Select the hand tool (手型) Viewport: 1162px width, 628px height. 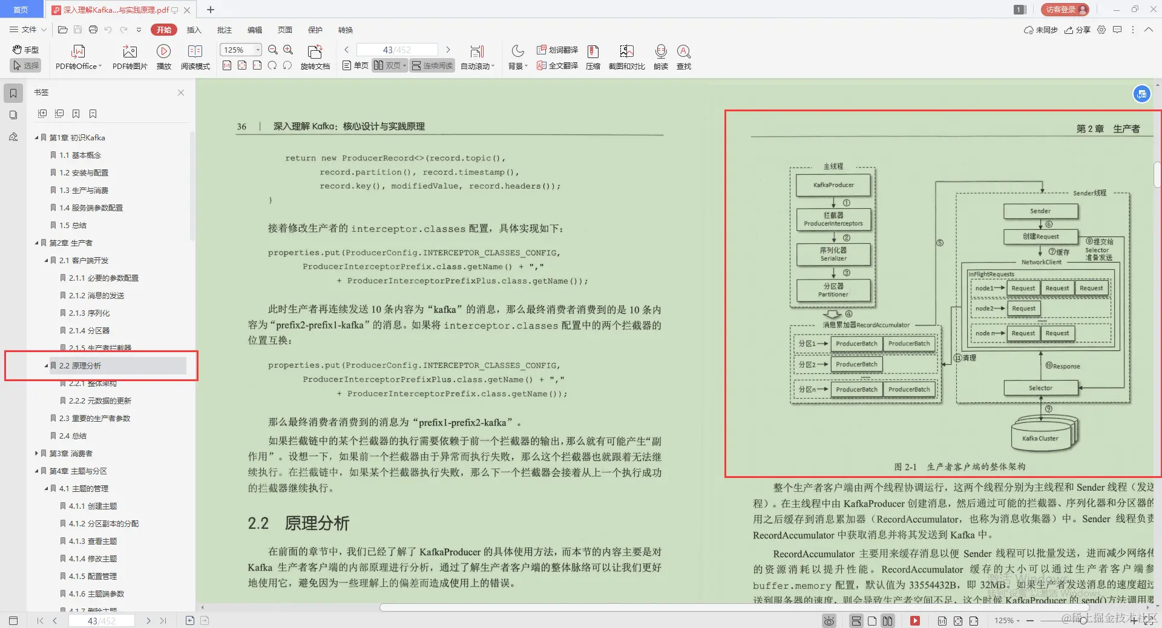(x=24, y=50)
